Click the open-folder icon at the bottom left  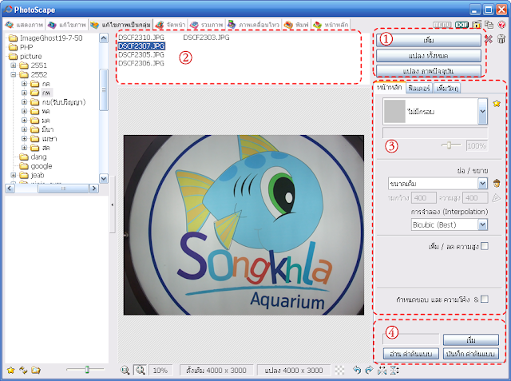tap(36, 370)
